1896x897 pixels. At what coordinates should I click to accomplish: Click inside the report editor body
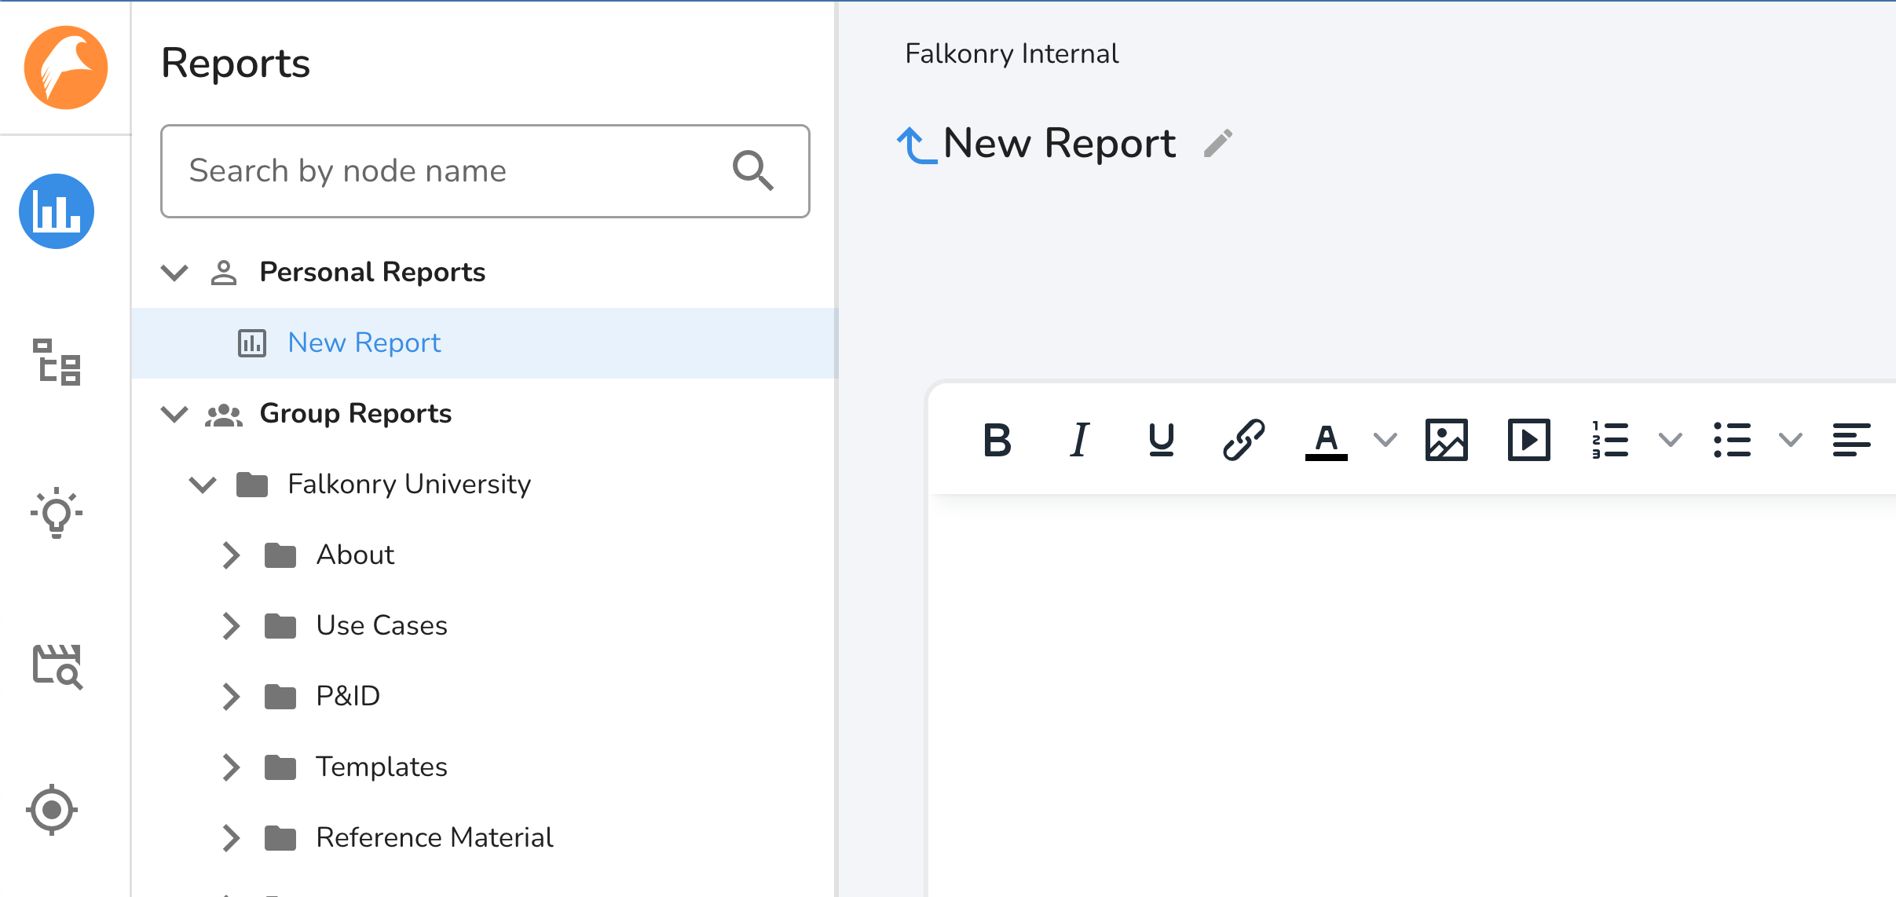(1412, 695)
